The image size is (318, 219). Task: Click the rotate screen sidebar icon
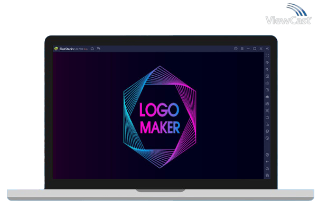point(267,90)
